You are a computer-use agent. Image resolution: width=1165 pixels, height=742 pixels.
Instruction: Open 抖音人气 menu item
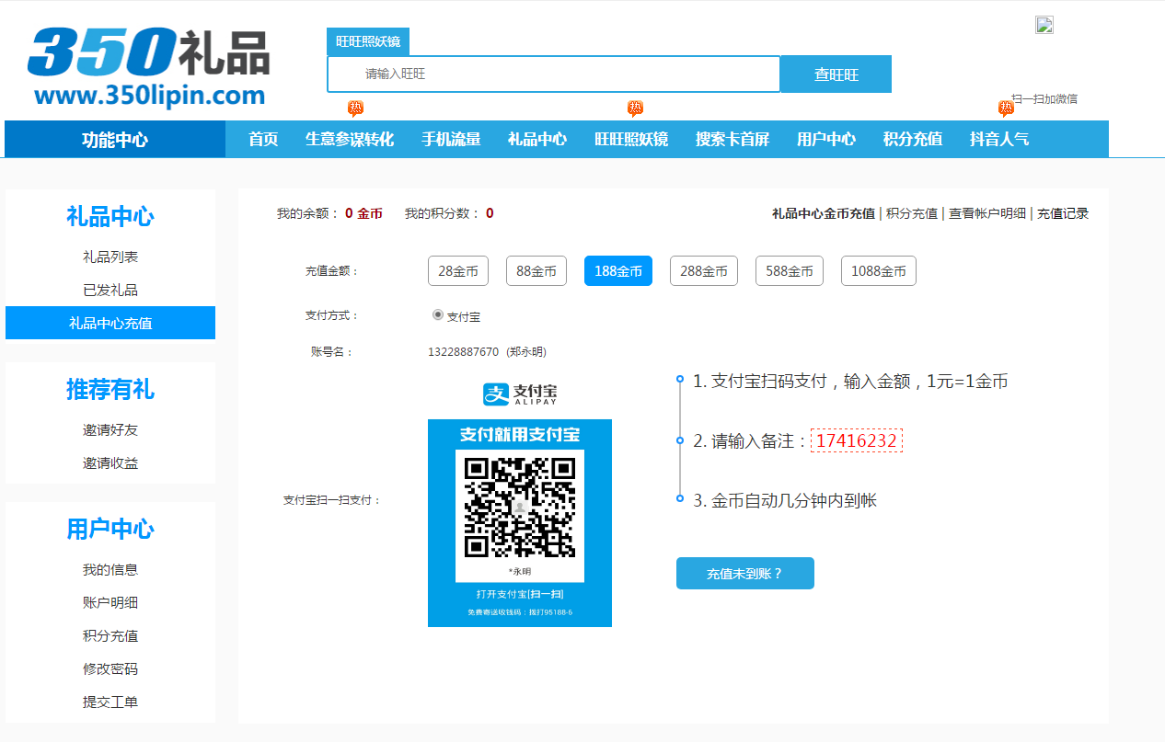999,139
